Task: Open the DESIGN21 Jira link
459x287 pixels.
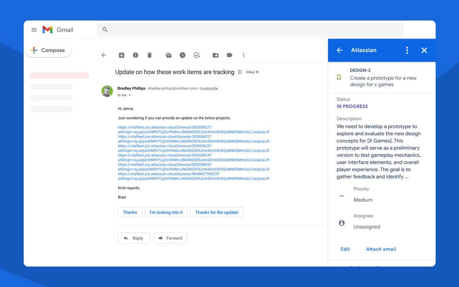Action: coord(194,129)
